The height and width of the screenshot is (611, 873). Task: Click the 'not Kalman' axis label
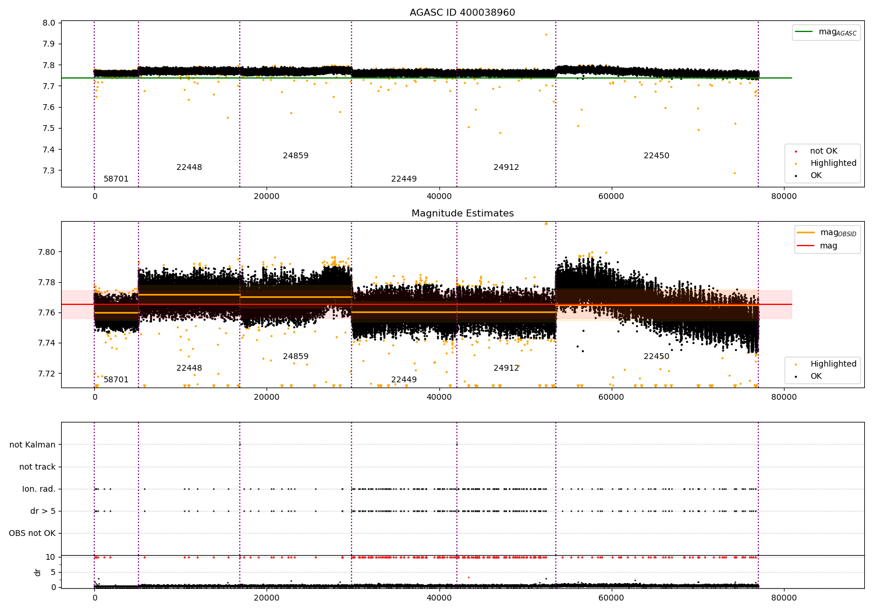[33, 445]
